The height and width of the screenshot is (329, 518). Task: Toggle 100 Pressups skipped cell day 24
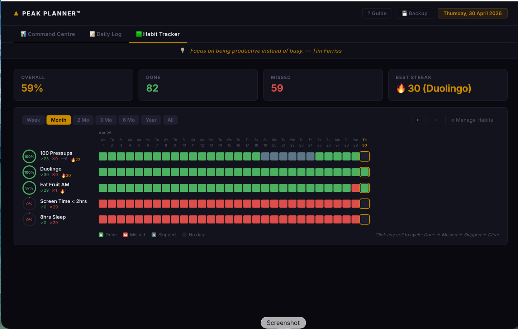[x=310, y=156]
